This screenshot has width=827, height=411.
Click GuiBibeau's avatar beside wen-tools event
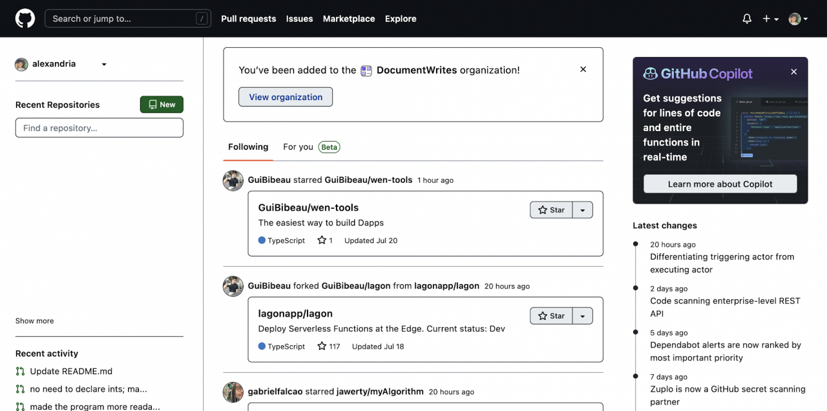pos(233,180)
